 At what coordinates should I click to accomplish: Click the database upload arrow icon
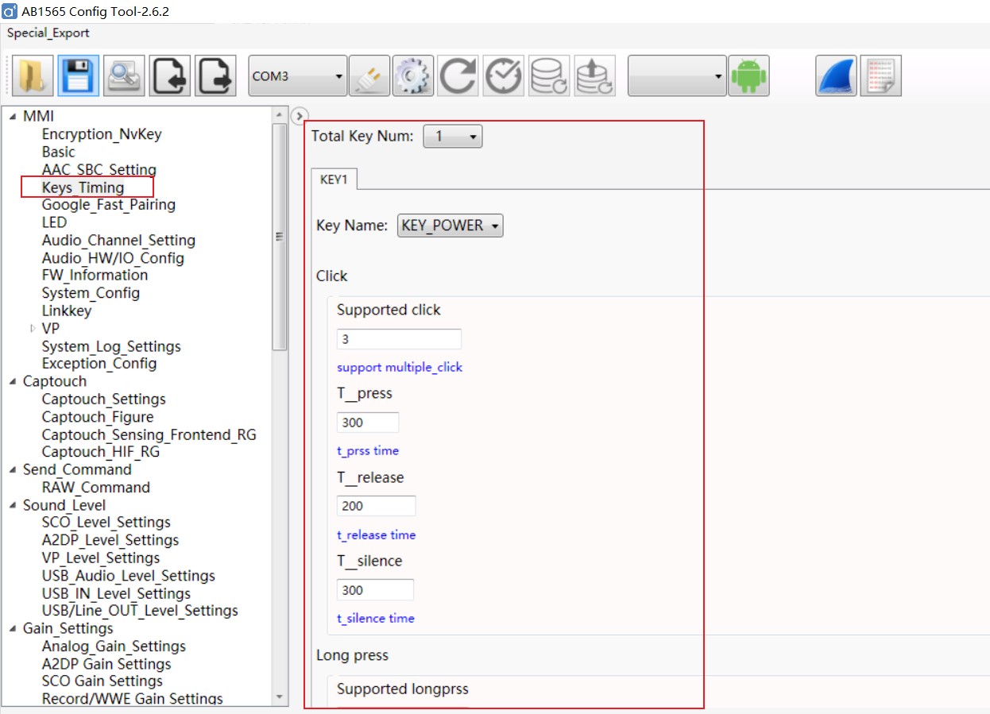click(594, 76)
